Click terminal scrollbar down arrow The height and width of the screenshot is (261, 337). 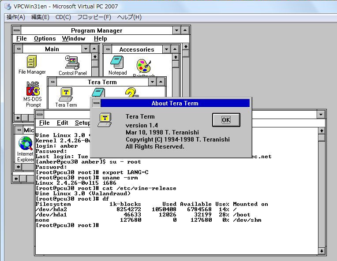tap(322, 251)
